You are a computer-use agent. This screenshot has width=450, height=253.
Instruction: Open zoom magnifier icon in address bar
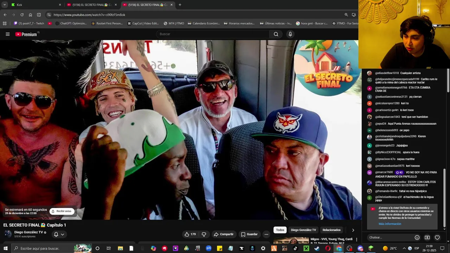[x=346, y=15]
